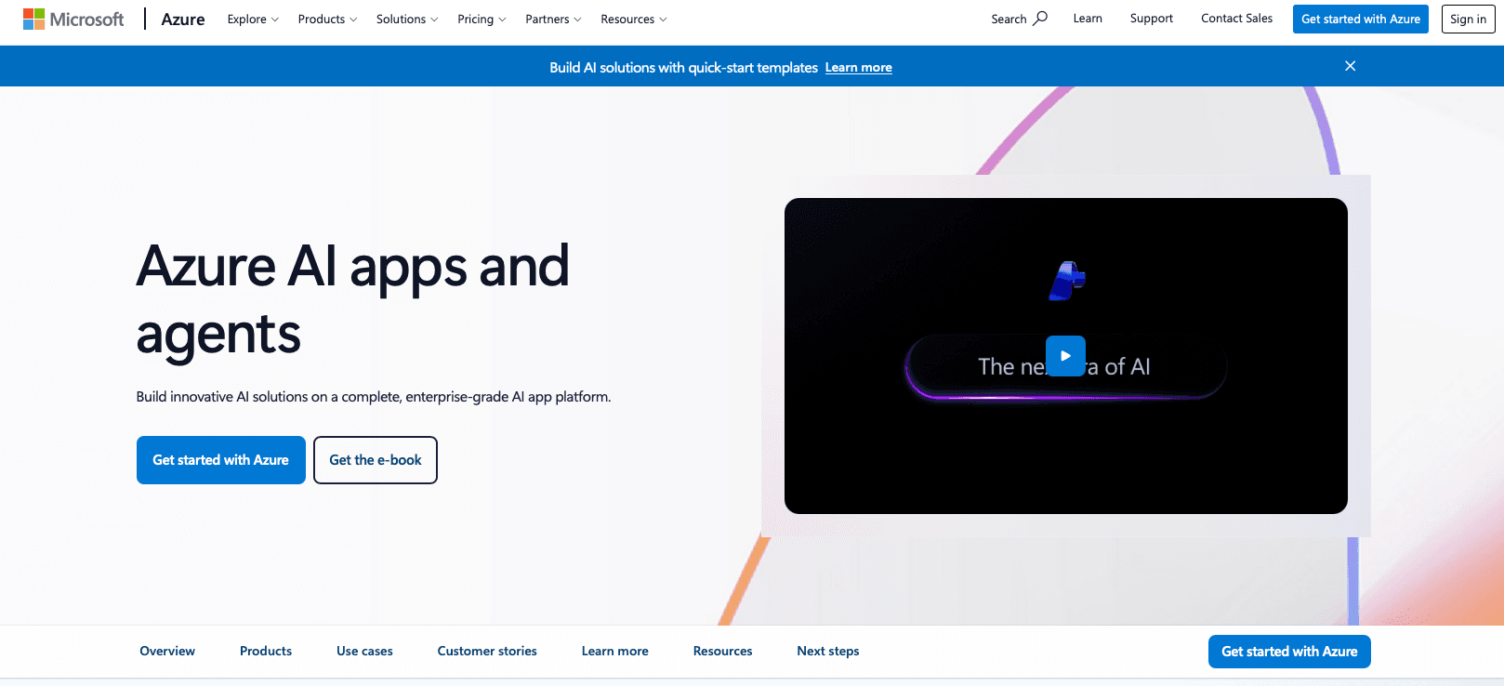1504x686 pixels.
Task: Click the hero Get started with Azure button
Action: click(221, 460)
